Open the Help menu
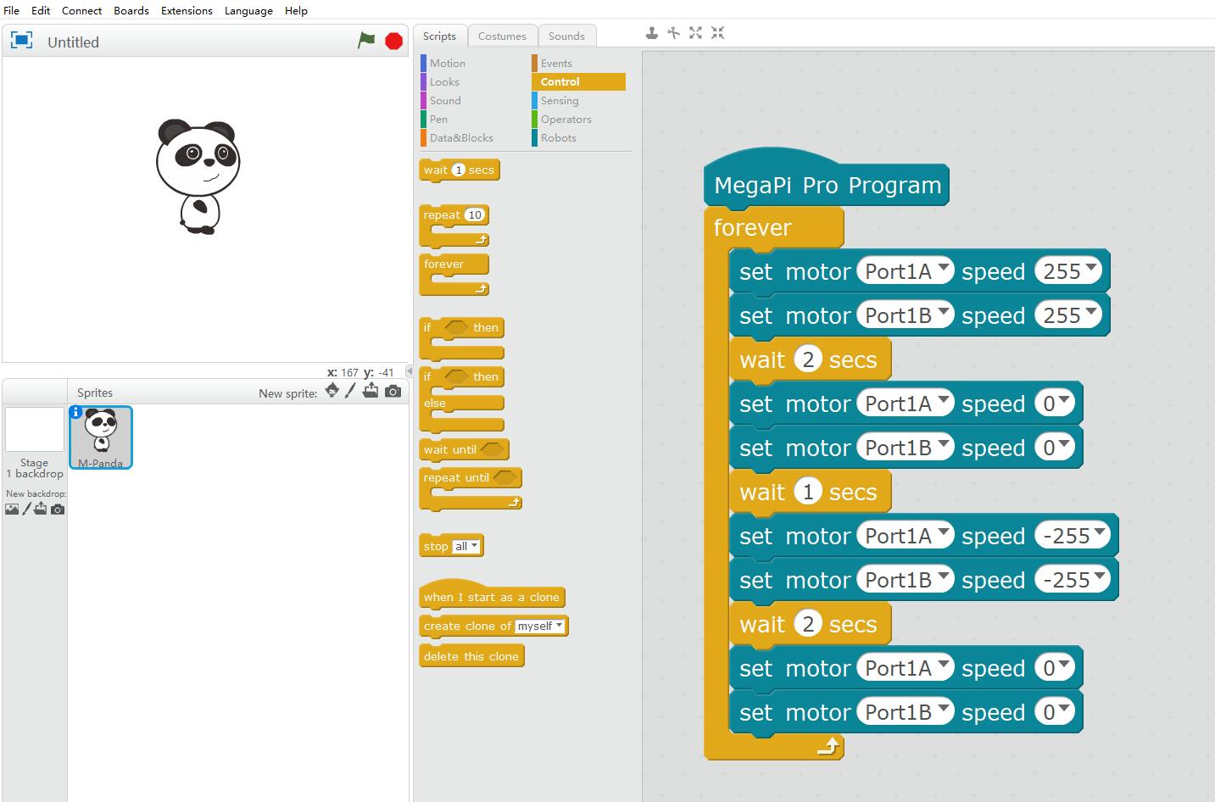The height and width of the screenshot is (802, 1215). tap(296, 10)
